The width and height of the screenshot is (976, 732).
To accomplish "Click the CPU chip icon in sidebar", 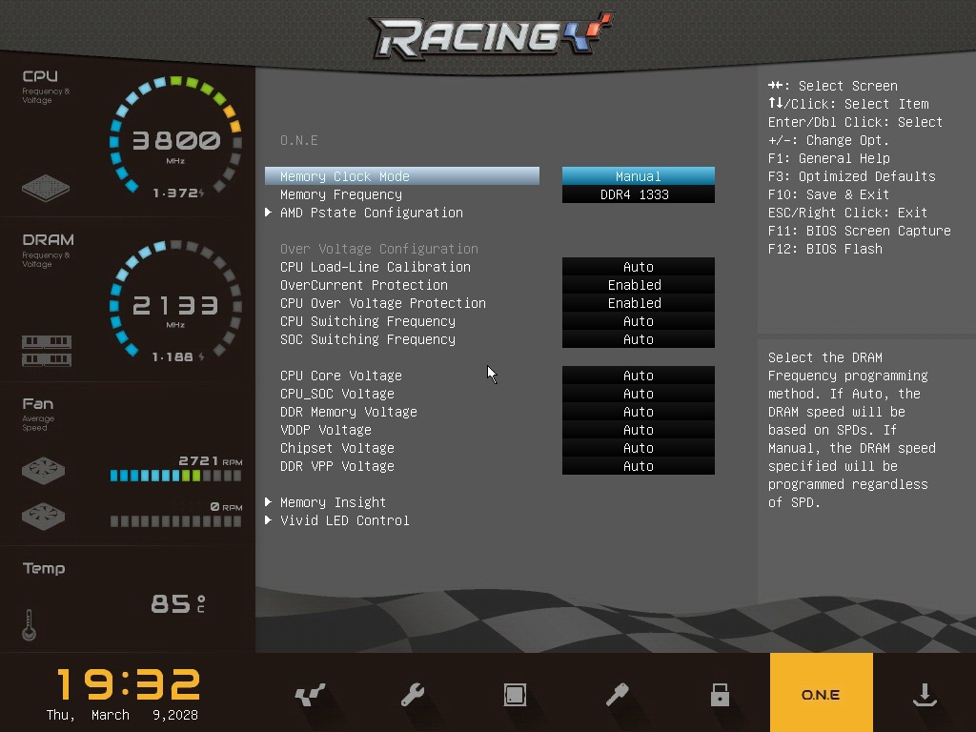I will [x=46, y=187].
